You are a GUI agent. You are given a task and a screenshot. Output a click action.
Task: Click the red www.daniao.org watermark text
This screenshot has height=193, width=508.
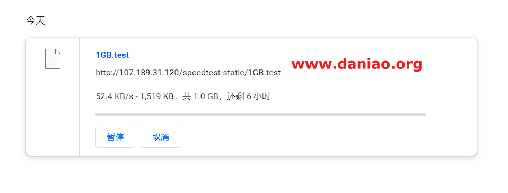[356, 64]
